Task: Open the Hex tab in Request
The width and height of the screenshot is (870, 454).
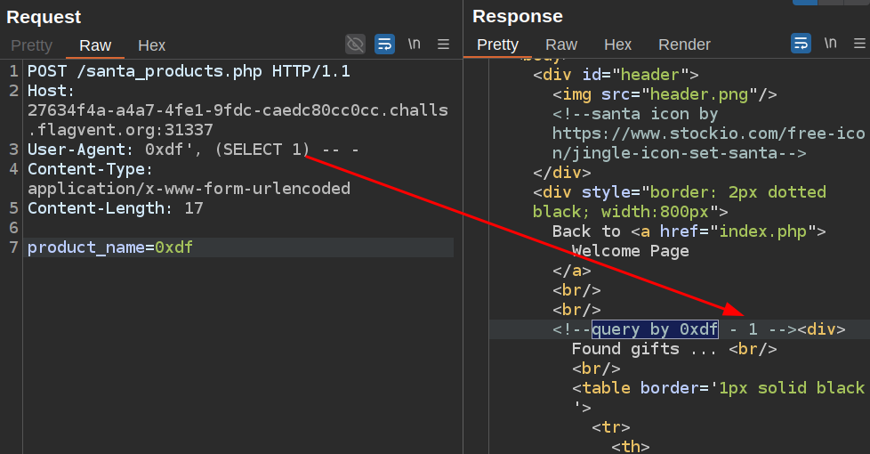Action: click(151, 45)
